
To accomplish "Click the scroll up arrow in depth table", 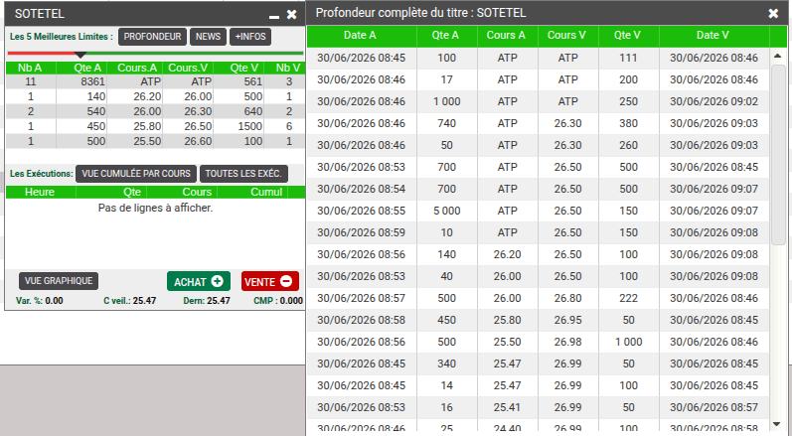I will 778,56.
